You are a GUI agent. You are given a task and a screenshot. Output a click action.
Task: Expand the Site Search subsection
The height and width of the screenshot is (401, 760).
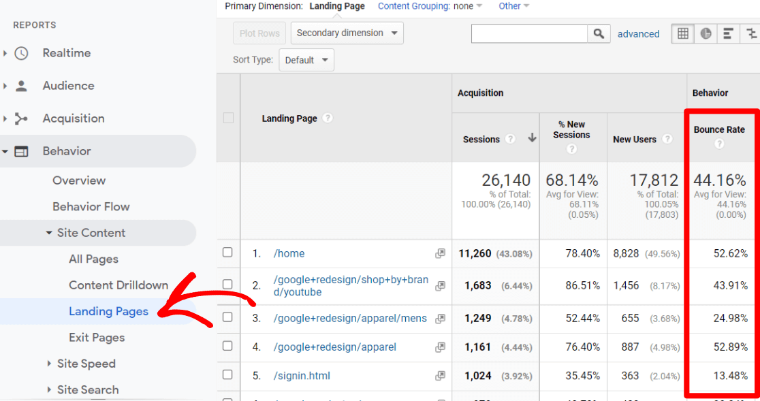tap(49, 390)
